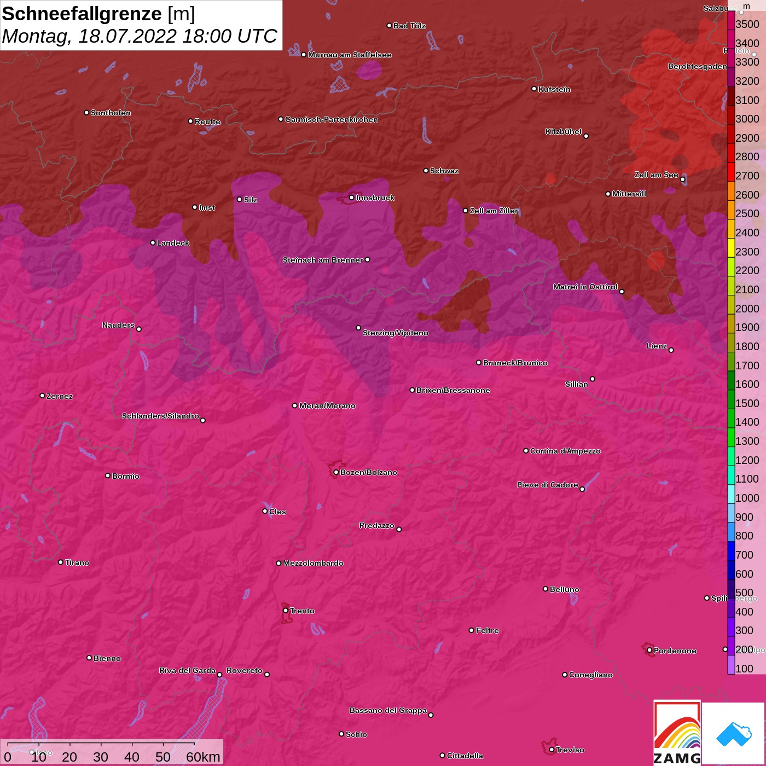Click the "Bozen/Bolzano" label
This screenshot has width=766, height=766.
pos(369,472)
